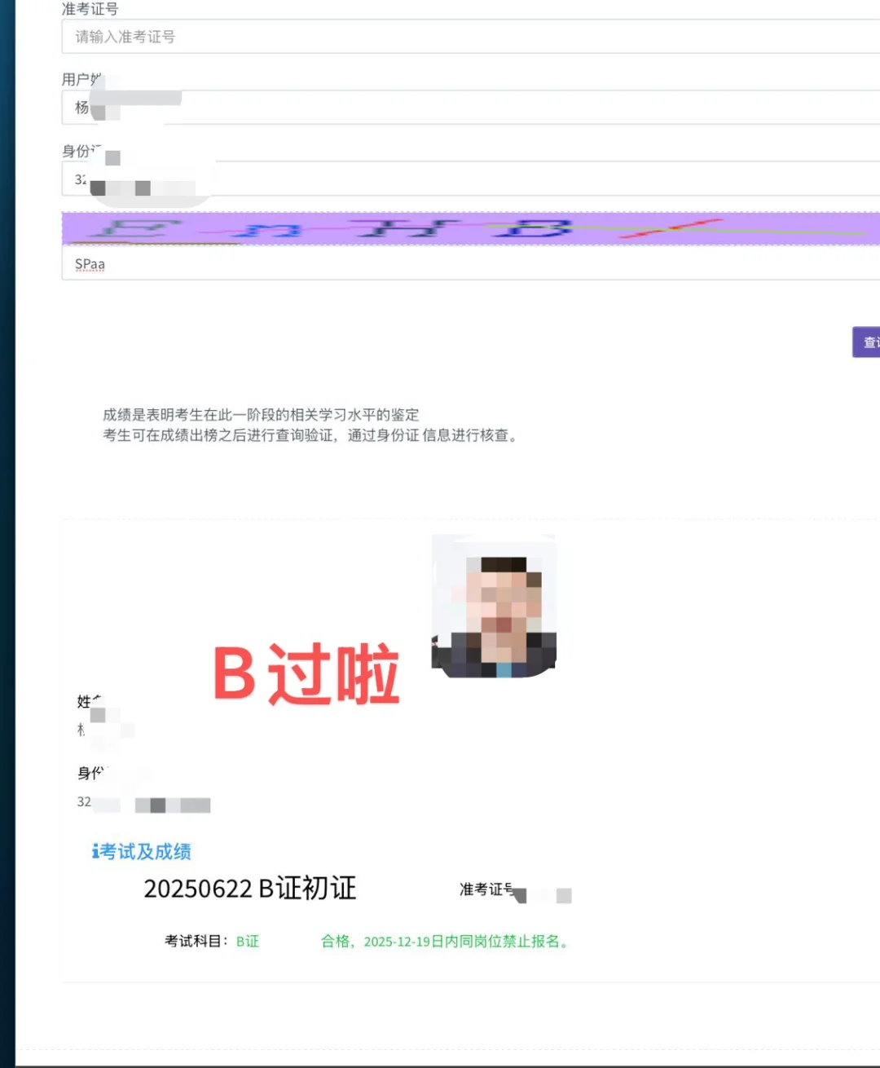Click the red B过啦 watermark text
The height and width of the screenshot is (1068, 880).
tap(306, 671)
